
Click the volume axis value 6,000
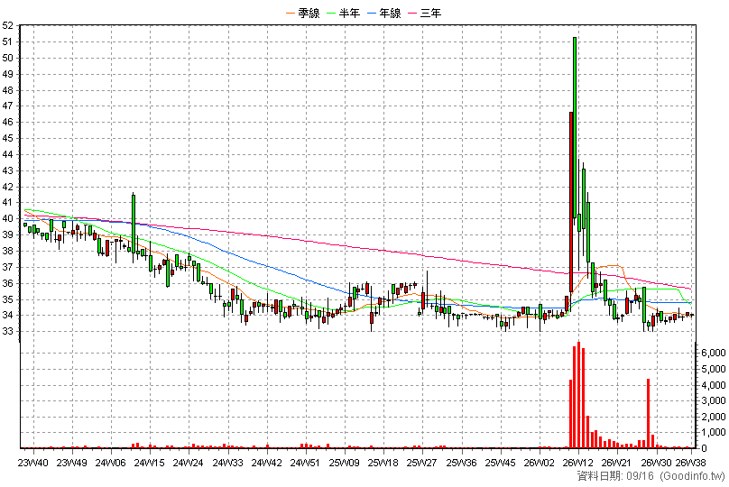714,354
